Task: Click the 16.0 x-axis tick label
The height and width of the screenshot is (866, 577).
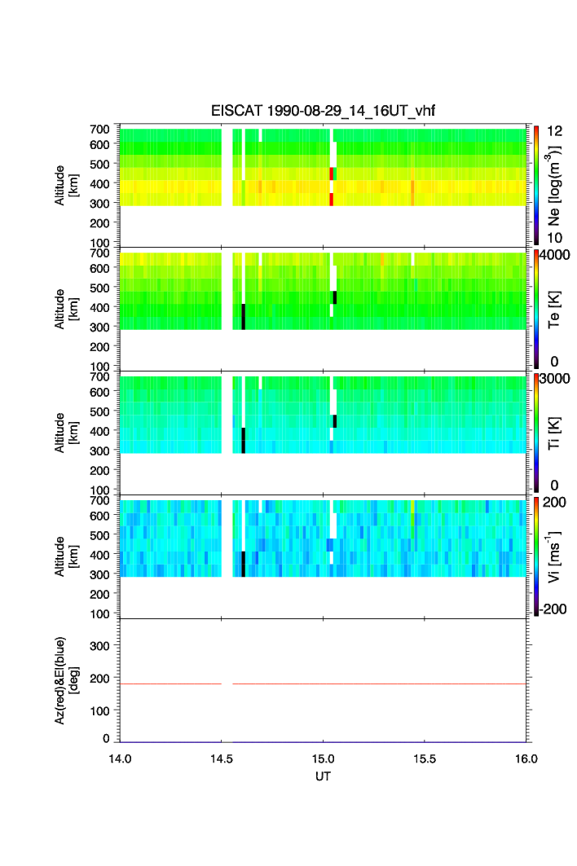Action: pyautogui.click(x=526, y=758)
